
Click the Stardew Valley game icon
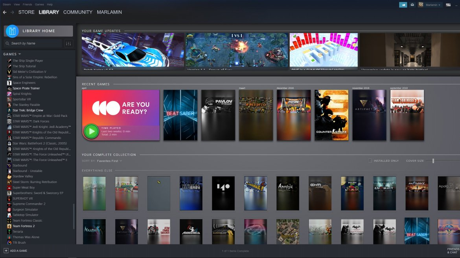[x=9, y=176]
